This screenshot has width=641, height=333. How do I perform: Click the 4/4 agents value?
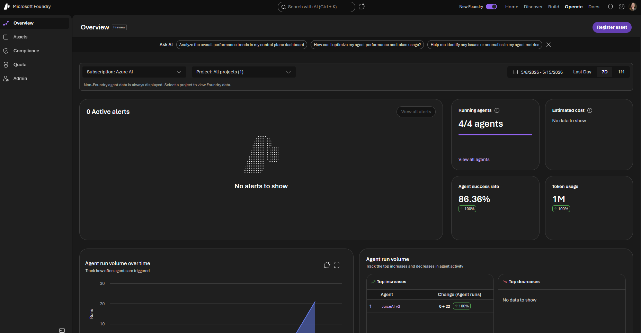(x=481, y=124)
